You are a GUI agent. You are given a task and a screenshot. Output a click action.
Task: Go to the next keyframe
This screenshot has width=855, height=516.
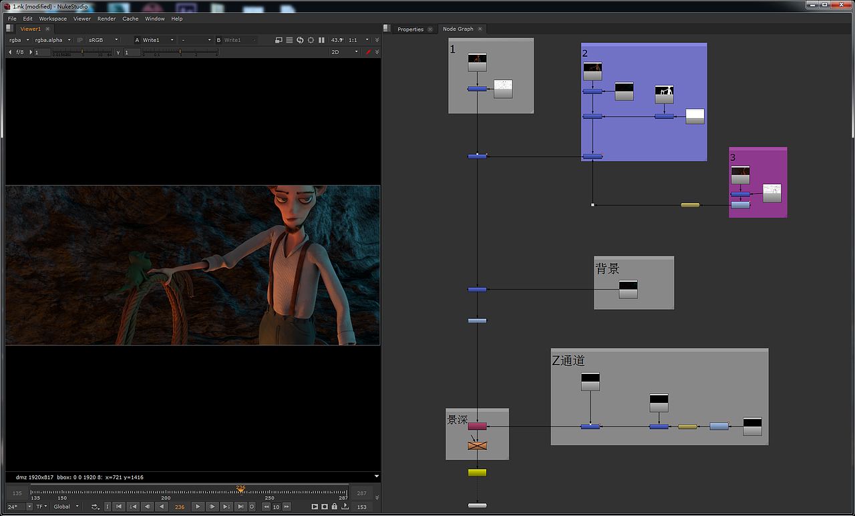click(226, 507)
